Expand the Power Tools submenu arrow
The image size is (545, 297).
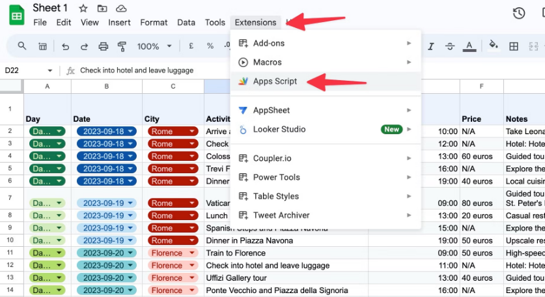tap(409, 177)
